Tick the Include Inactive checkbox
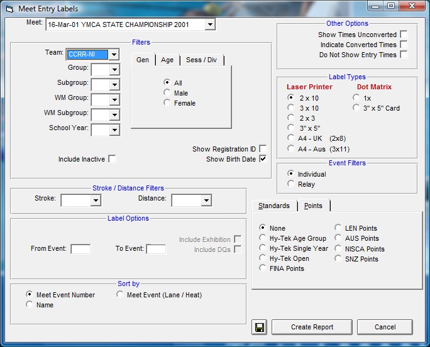Viewport: 430px width, 347px height. (112, 159)
